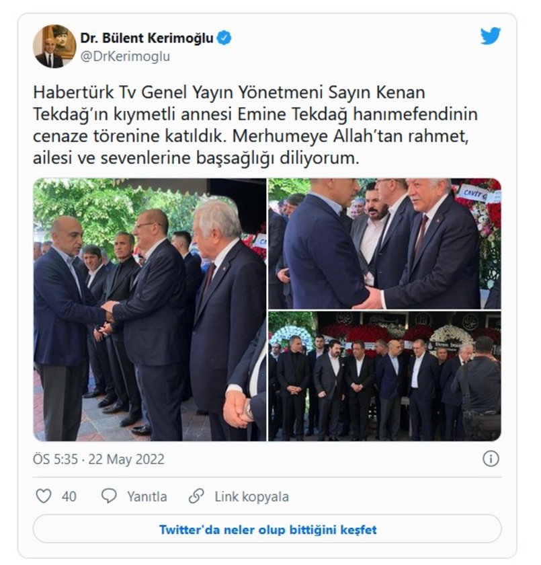Click the white-haired man in left photo
This screenshot has width=541, height=565.
(225, 317)
